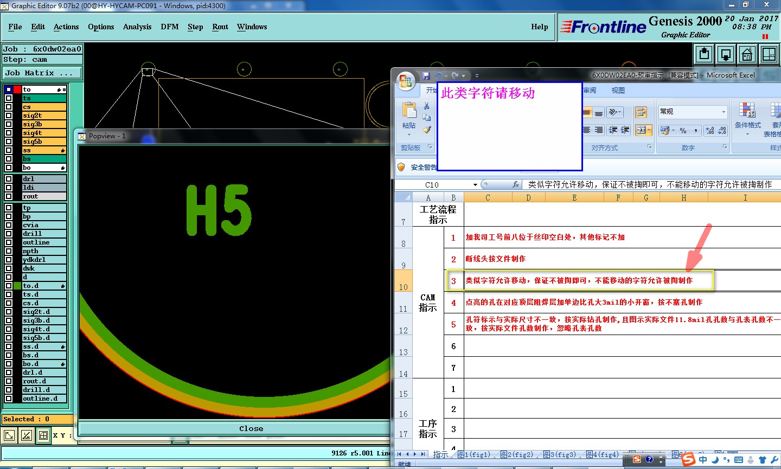Screen dimensions: 781x469
Task: Open the accounting number format dropdown arrow
Action: 673,131
